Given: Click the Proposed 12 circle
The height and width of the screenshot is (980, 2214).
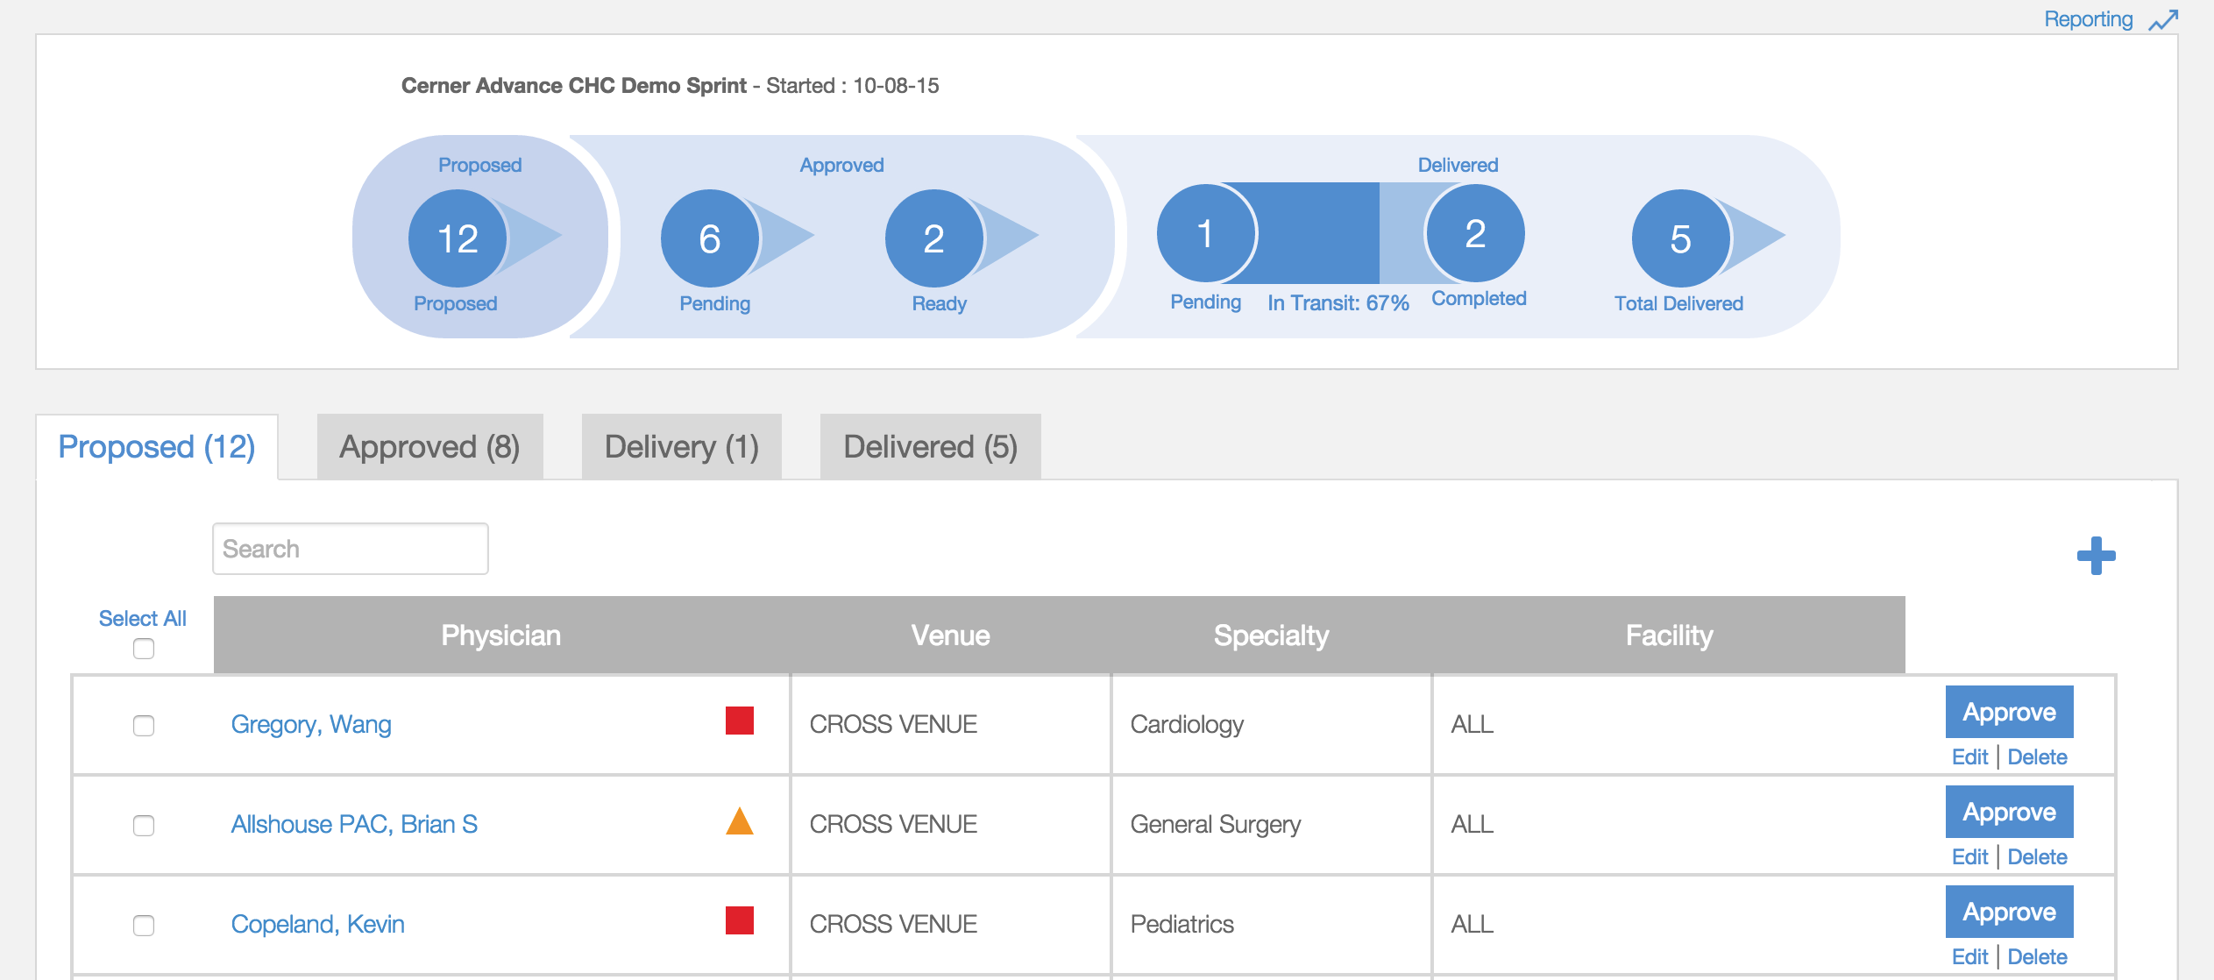Looking at the screenshot, I should click(x=458, y=238).
